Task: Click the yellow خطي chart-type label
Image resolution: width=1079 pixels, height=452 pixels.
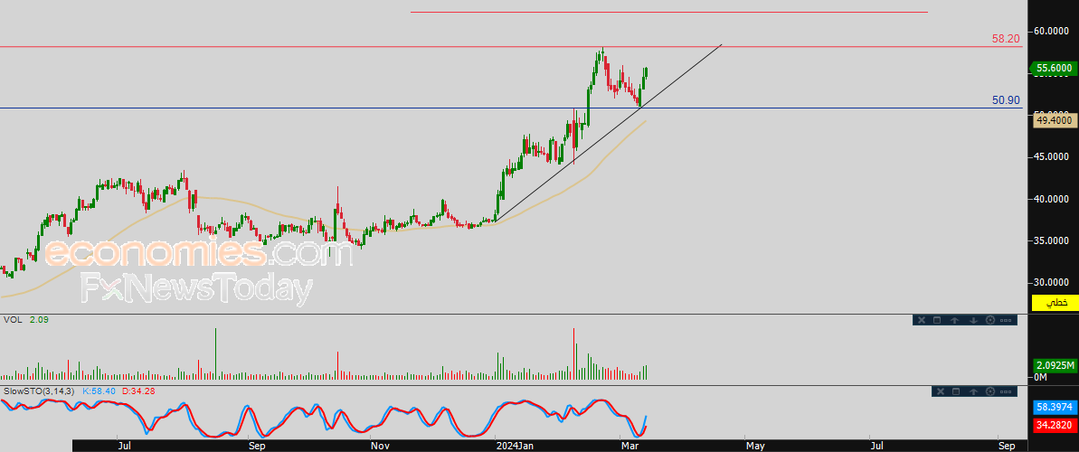Action: click(x=1055, y=303)
